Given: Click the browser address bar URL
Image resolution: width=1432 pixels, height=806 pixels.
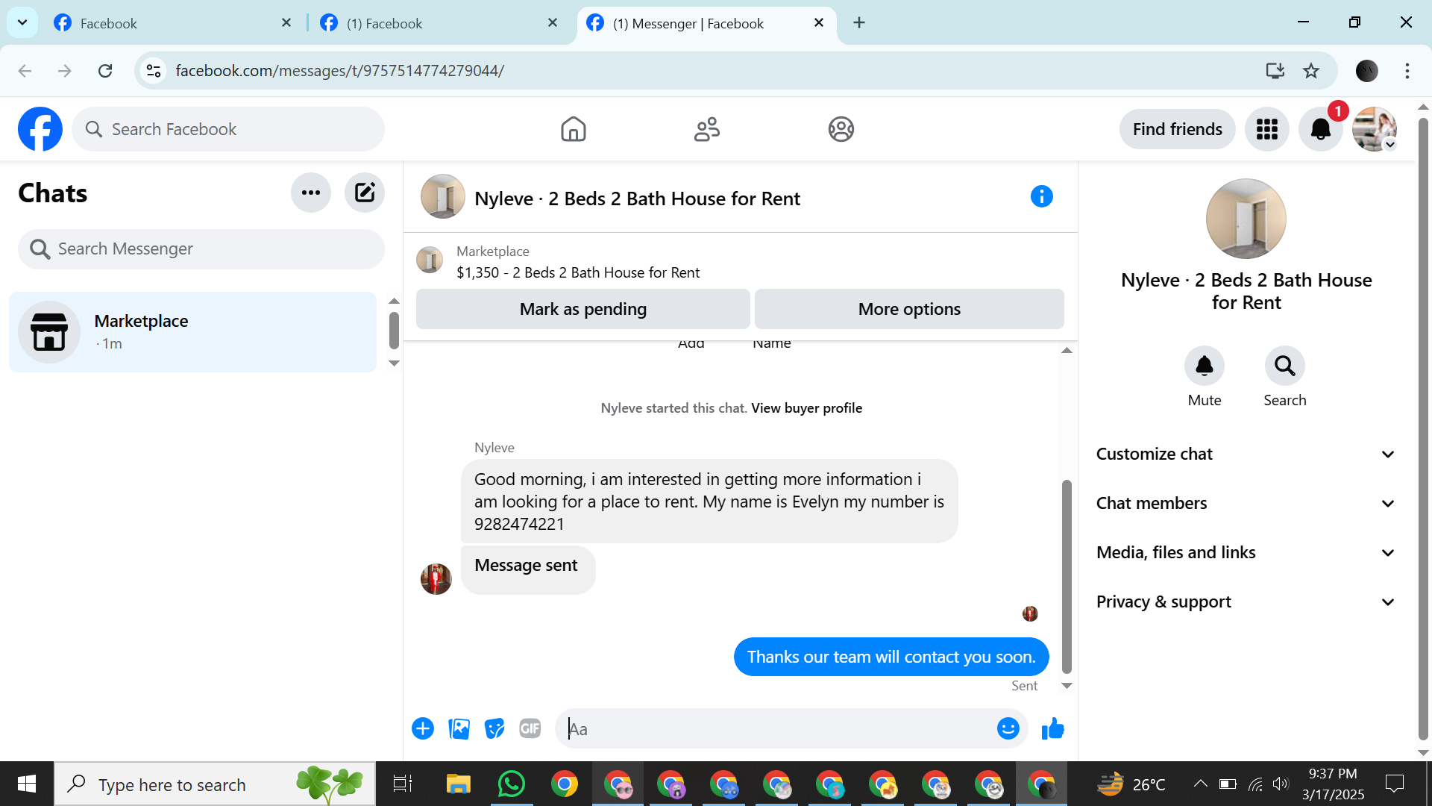Looking at the screenshot, I should [x=340, y=71].
